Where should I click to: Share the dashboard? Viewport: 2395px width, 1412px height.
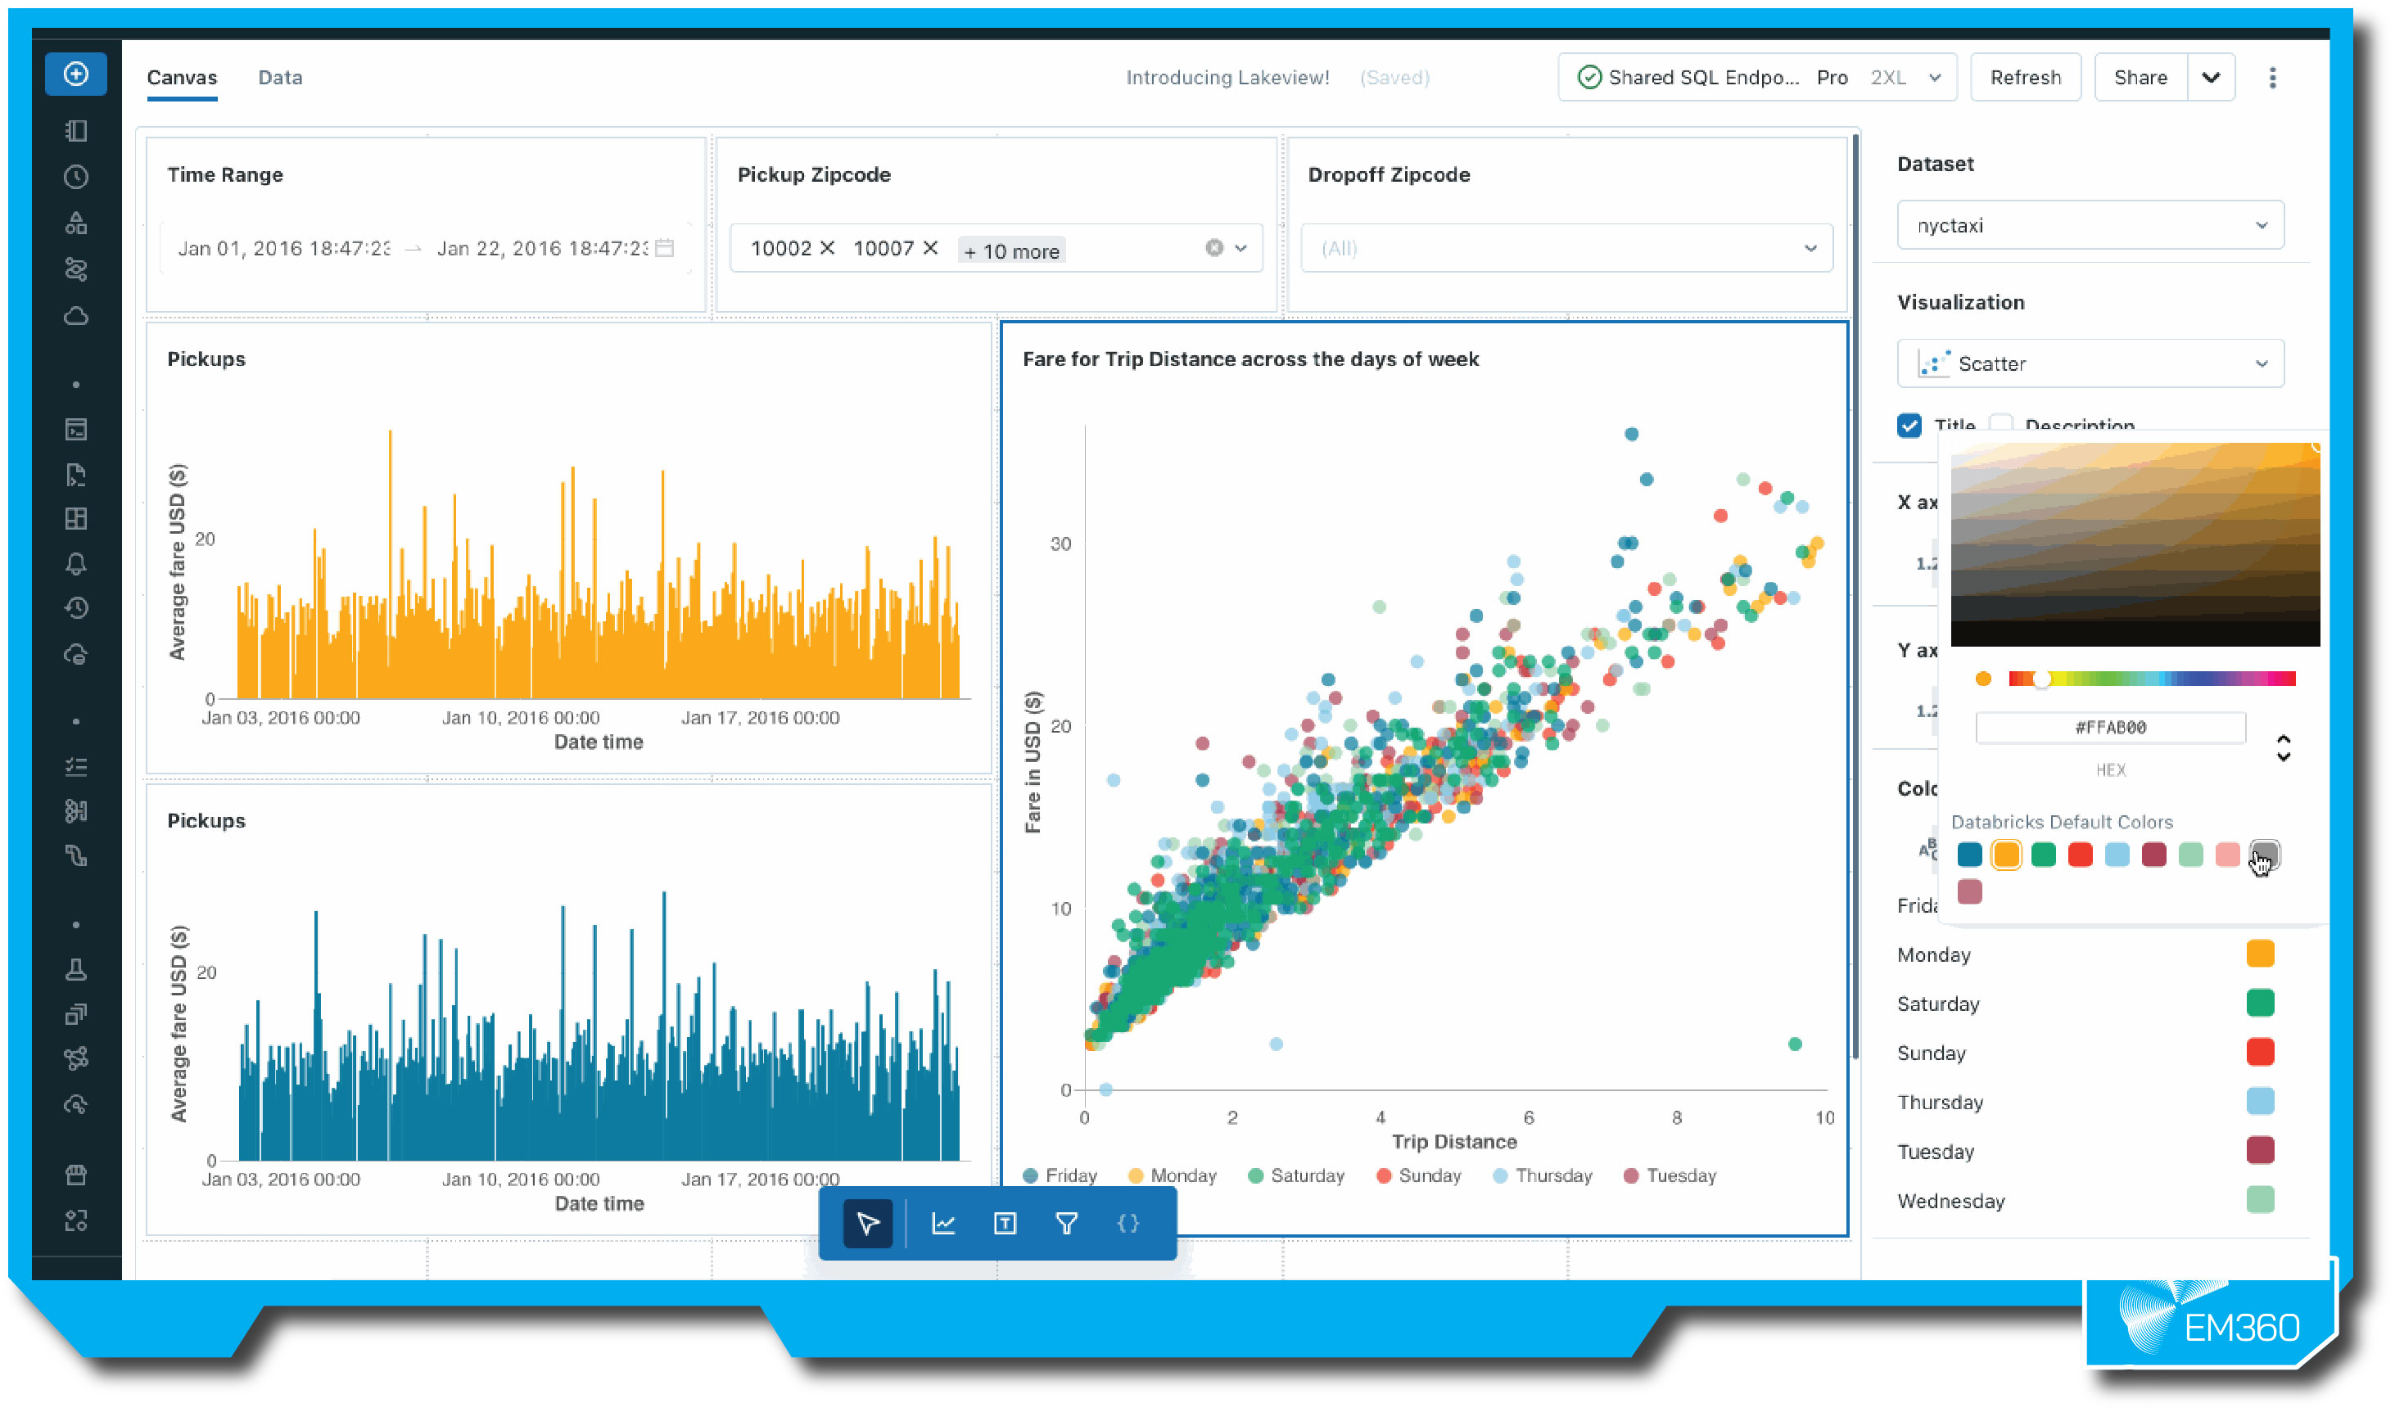[2141, 77]
